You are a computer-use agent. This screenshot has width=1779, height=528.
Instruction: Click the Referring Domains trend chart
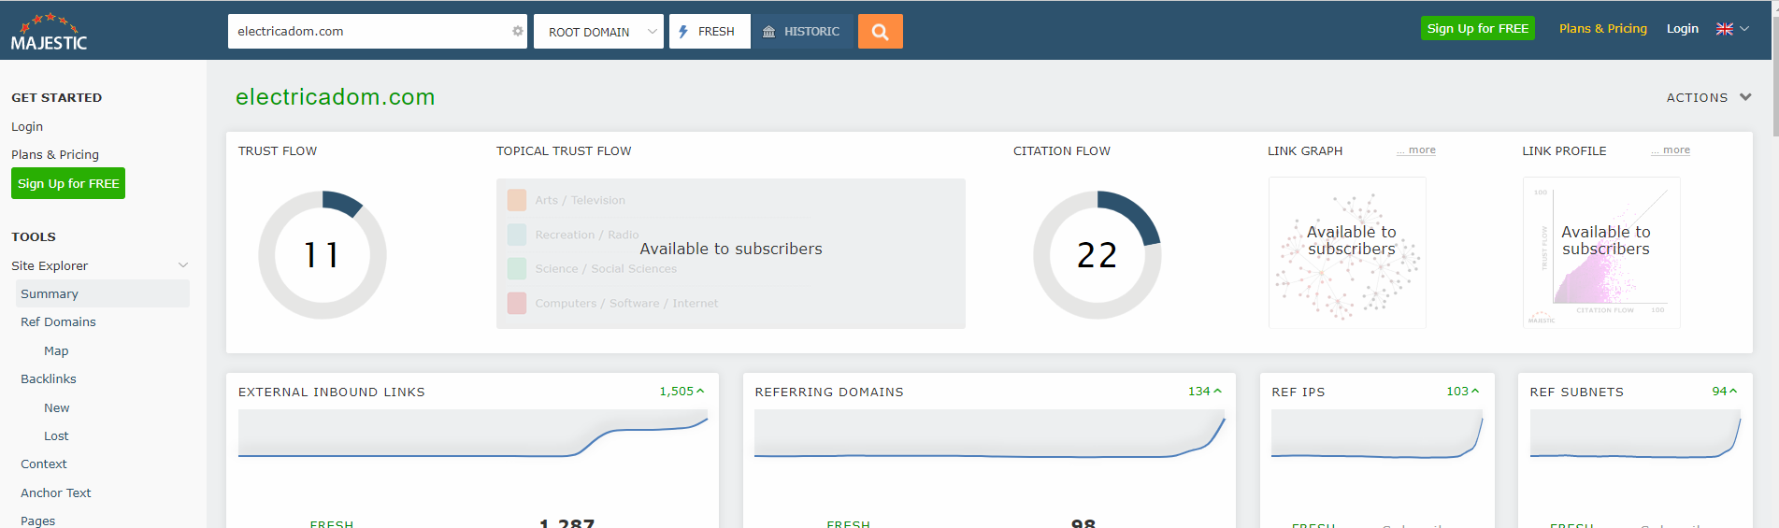[990, 434]
